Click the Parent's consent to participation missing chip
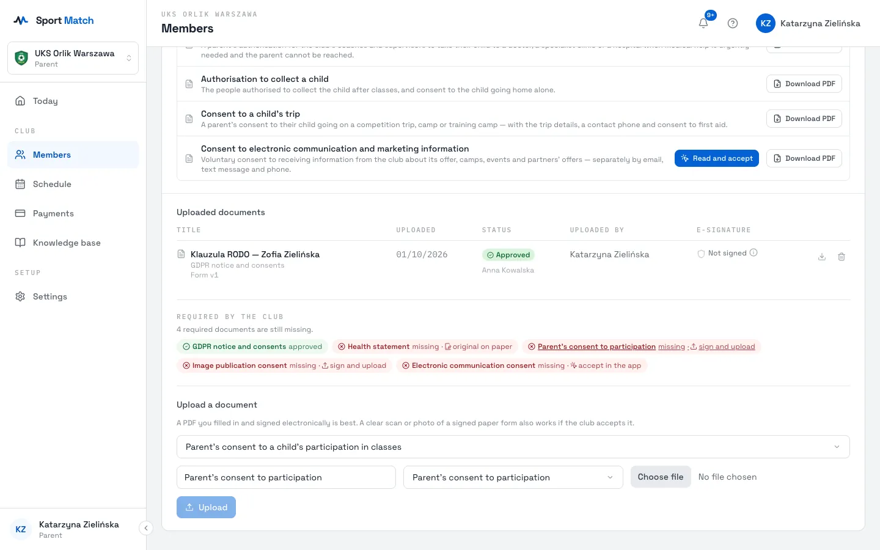 (641, 346)
